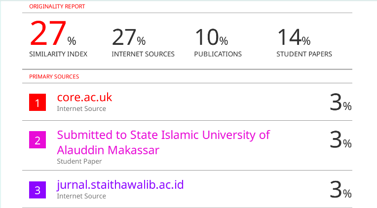Open the core.ac.uk source link
The image size is (377, 208).
click(84, 97)
